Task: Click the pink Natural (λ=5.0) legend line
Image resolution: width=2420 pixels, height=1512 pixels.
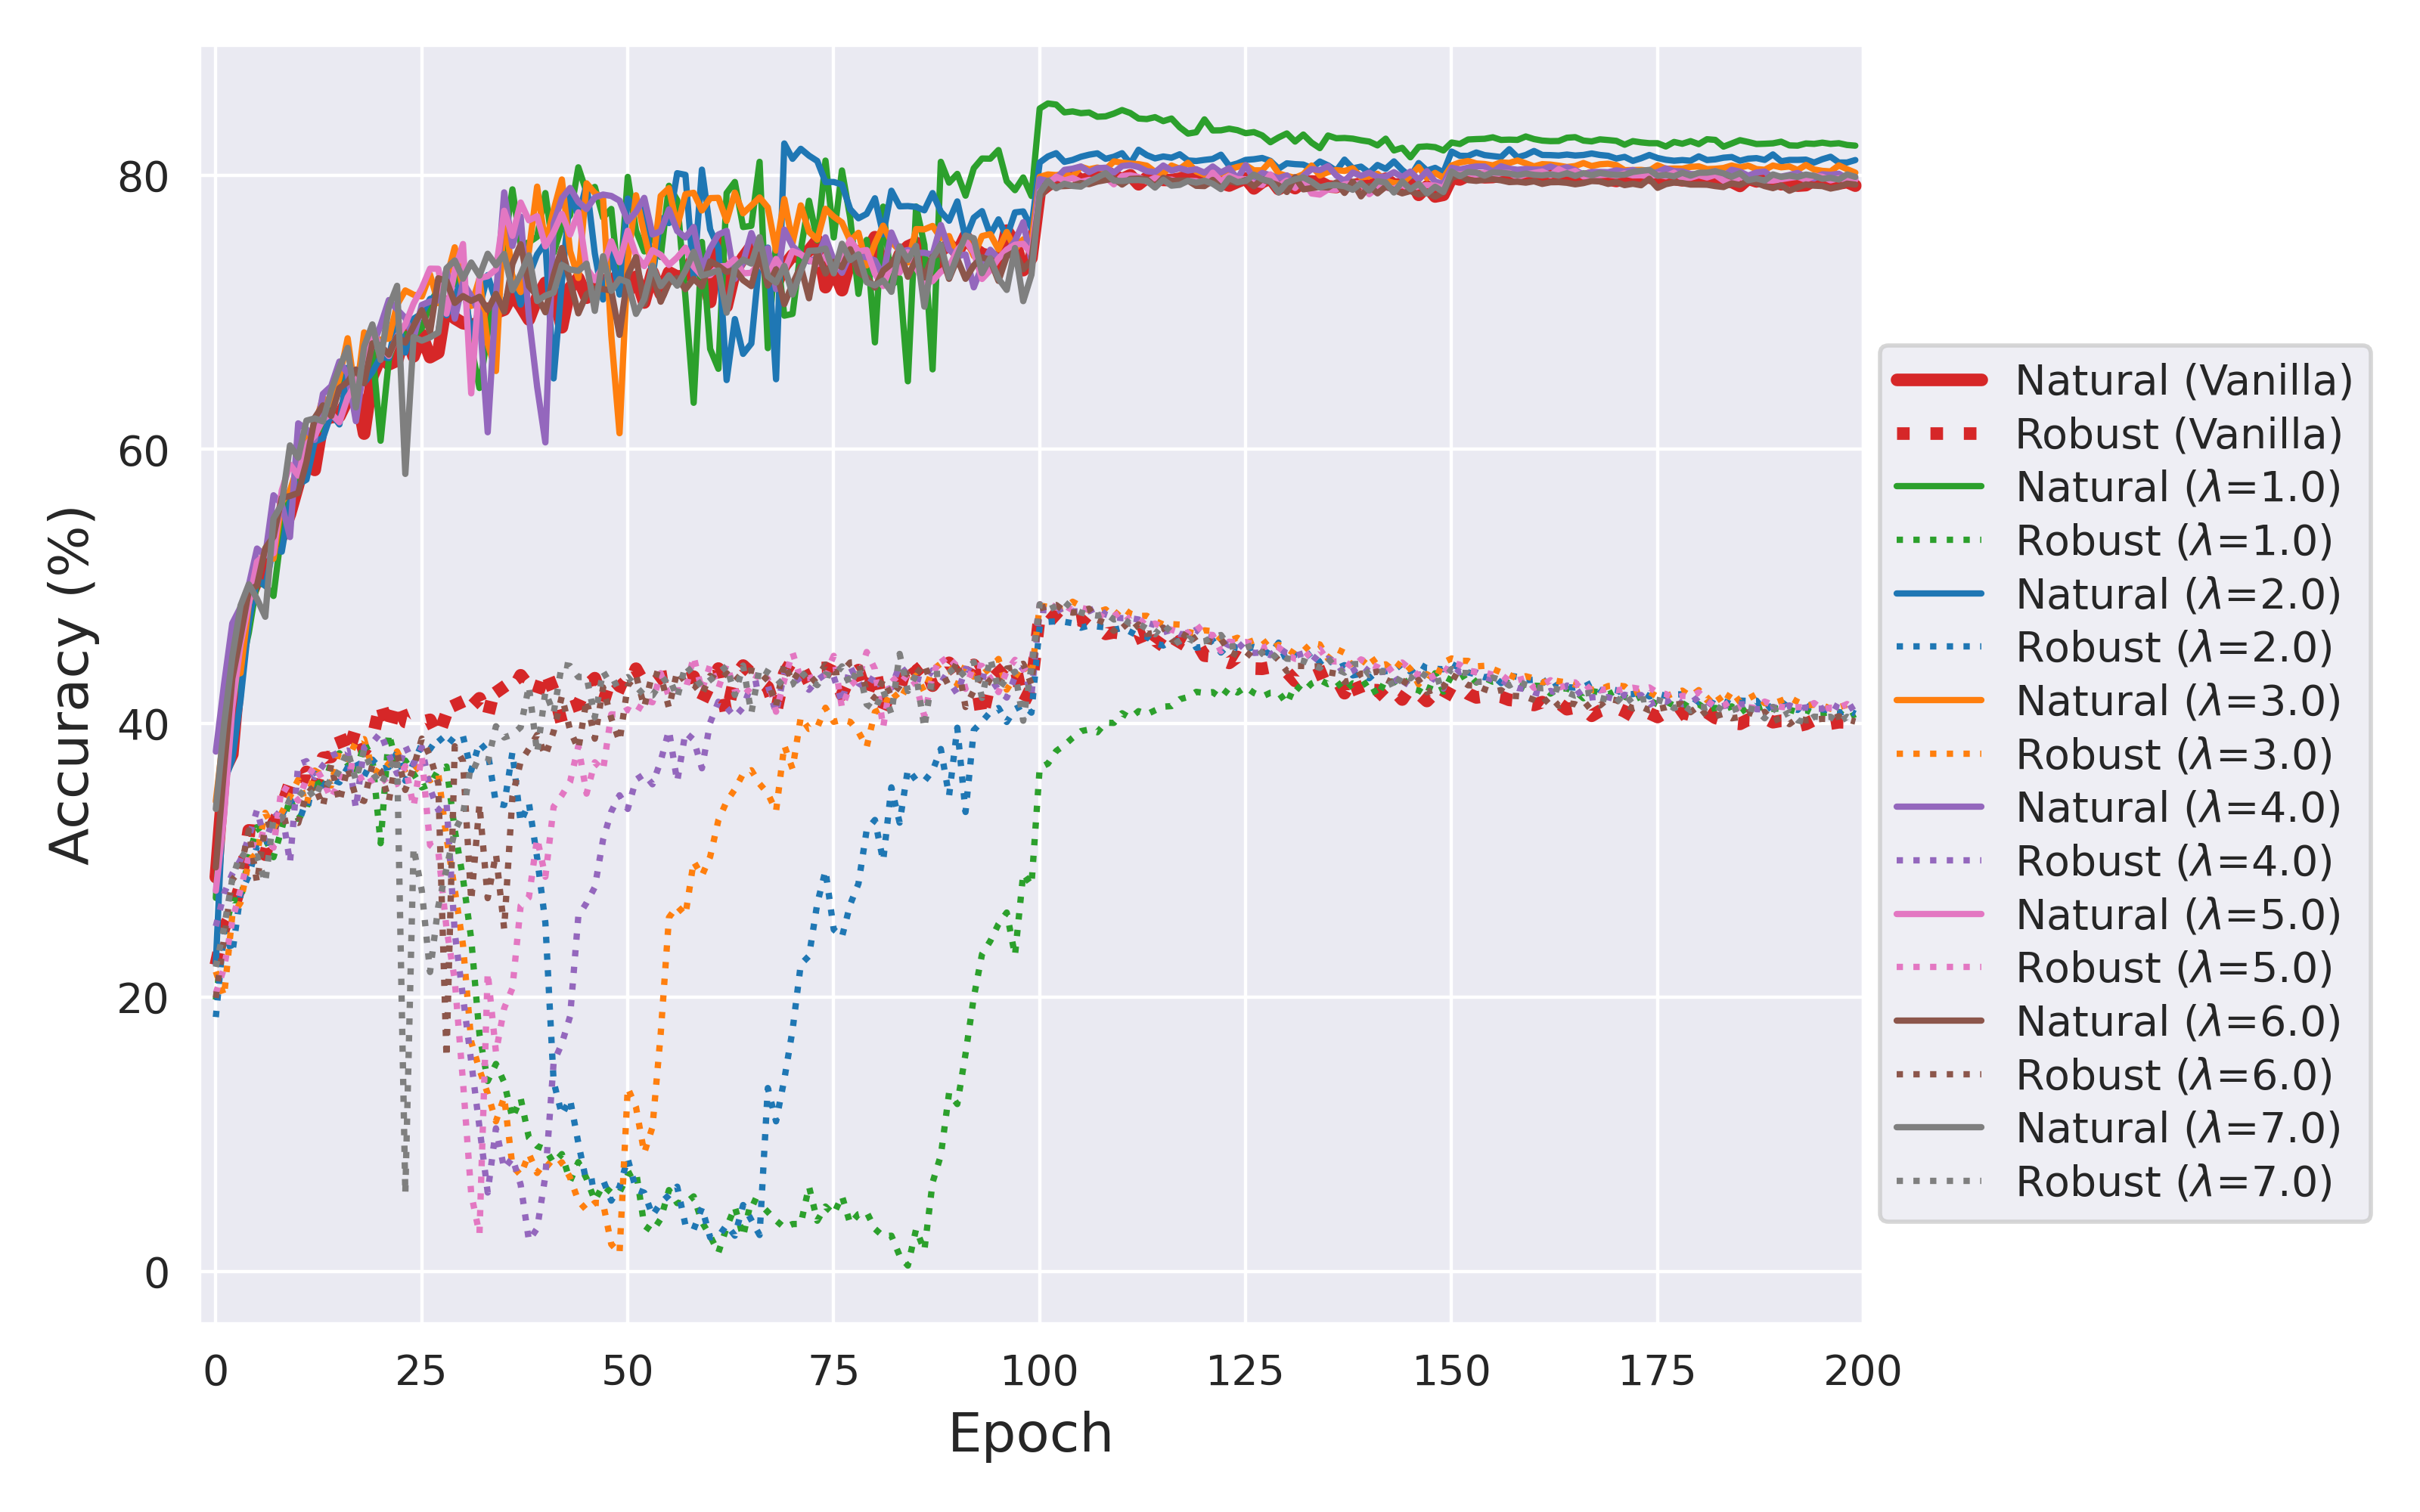Action: click(1938, 915)
